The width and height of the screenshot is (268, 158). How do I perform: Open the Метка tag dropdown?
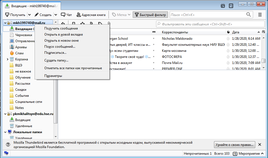[x=121, y=15]
